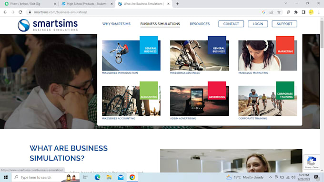Click the smartsims logo
The image size is (324, 182).
pyautogui.click(x=48, y=25)
